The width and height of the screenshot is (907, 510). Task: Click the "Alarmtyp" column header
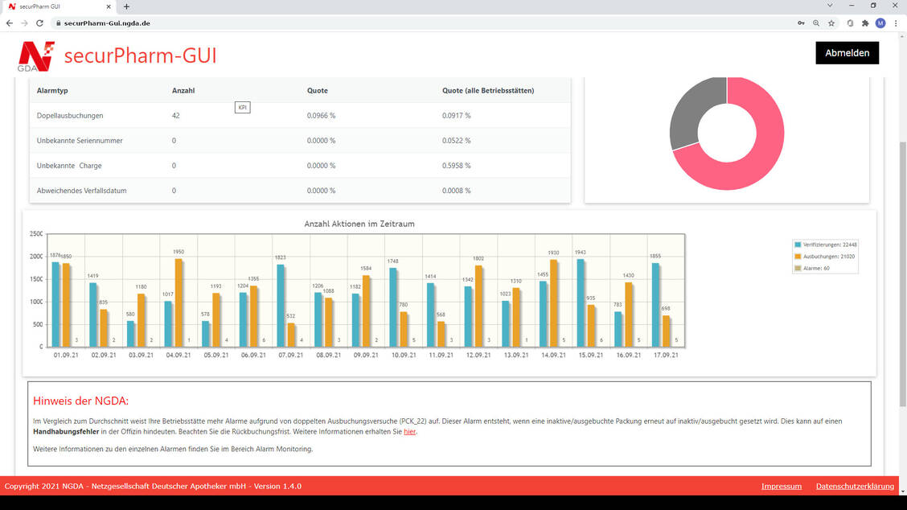pos(52,91)
